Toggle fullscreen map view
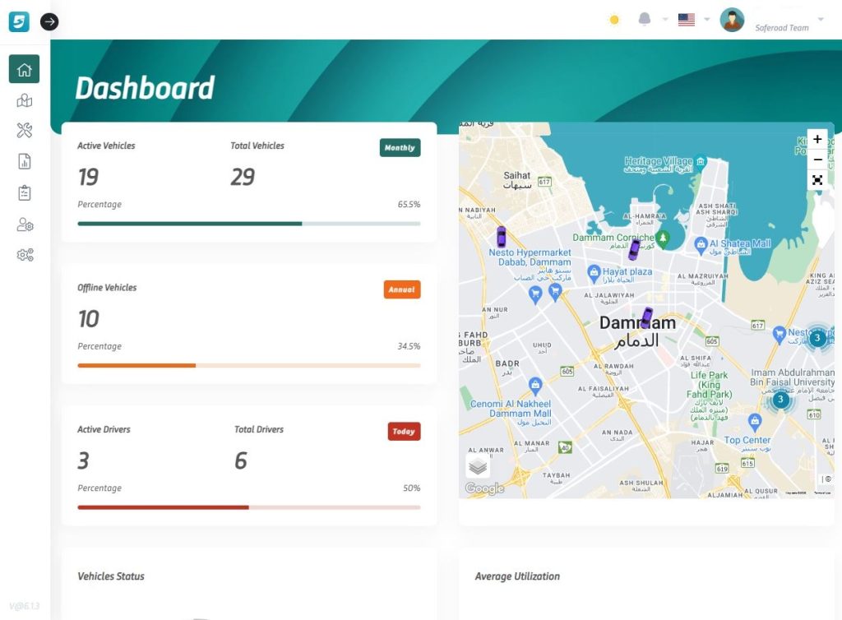842x620 pixels. [817, 180]
